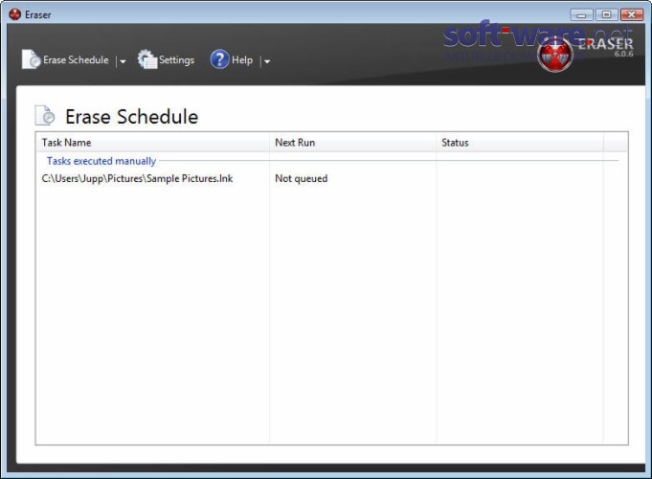This screenshot has height=479, width=652.
Task: Open the Settings toolbar label
Action: pos(176,60)
